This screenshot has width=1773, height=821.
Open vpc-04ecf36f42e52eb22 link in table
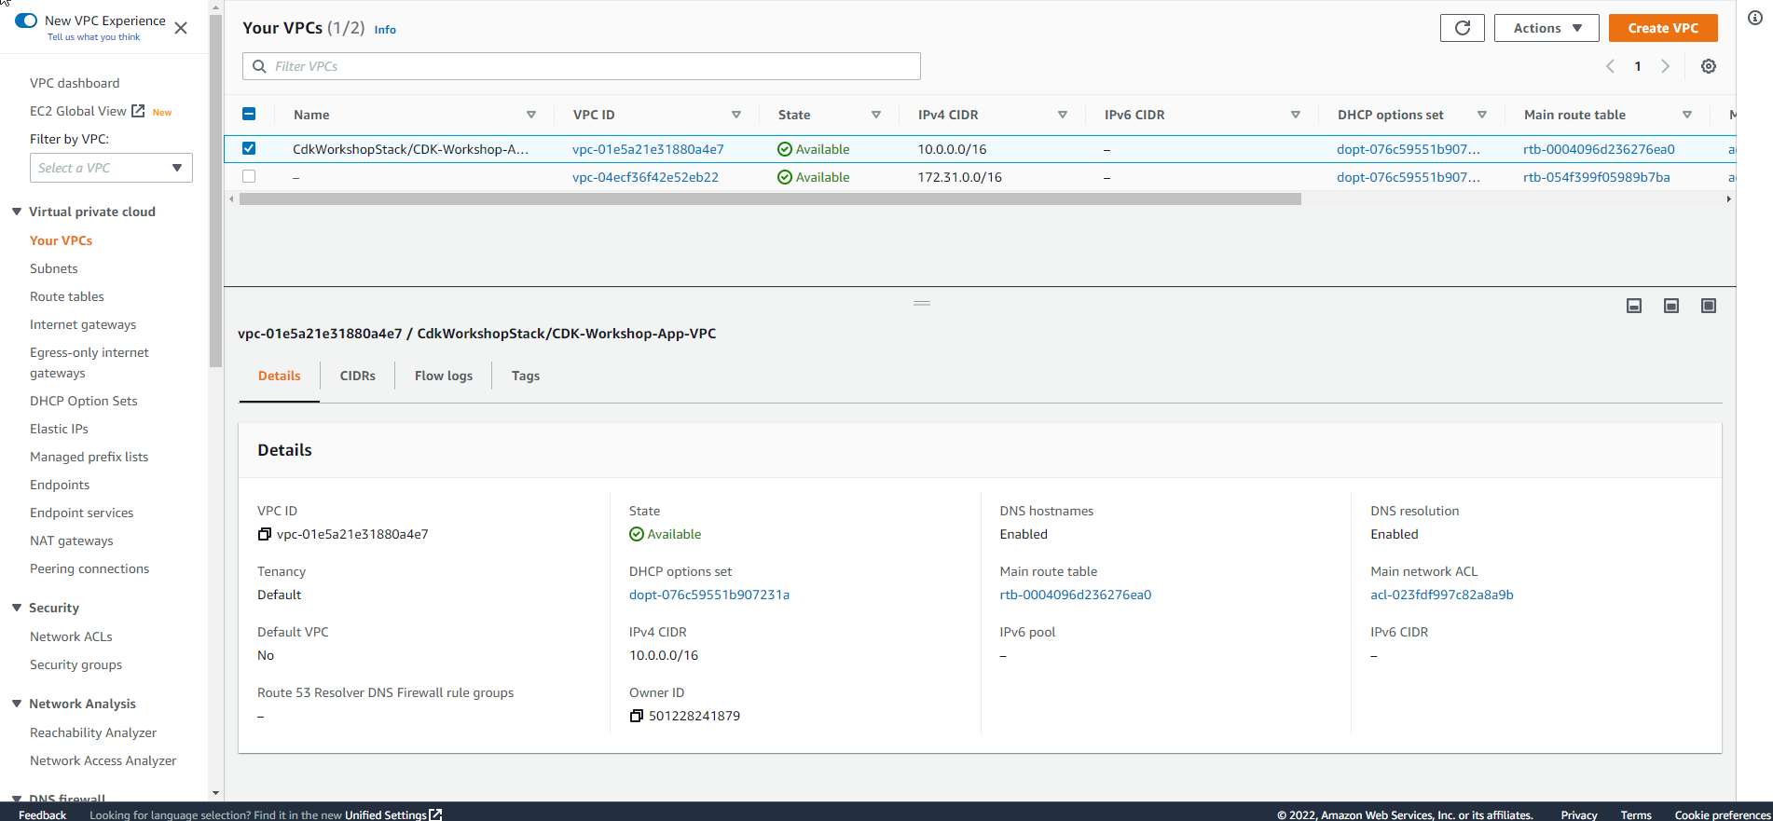[x=645, y=177]
